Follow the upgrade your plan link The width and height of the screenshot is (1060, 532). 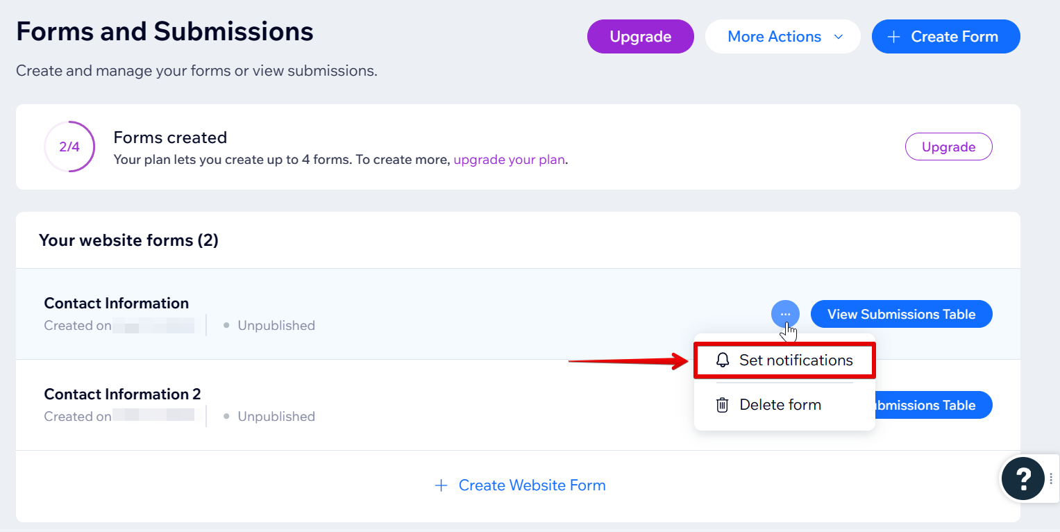(x=509, y=160)
